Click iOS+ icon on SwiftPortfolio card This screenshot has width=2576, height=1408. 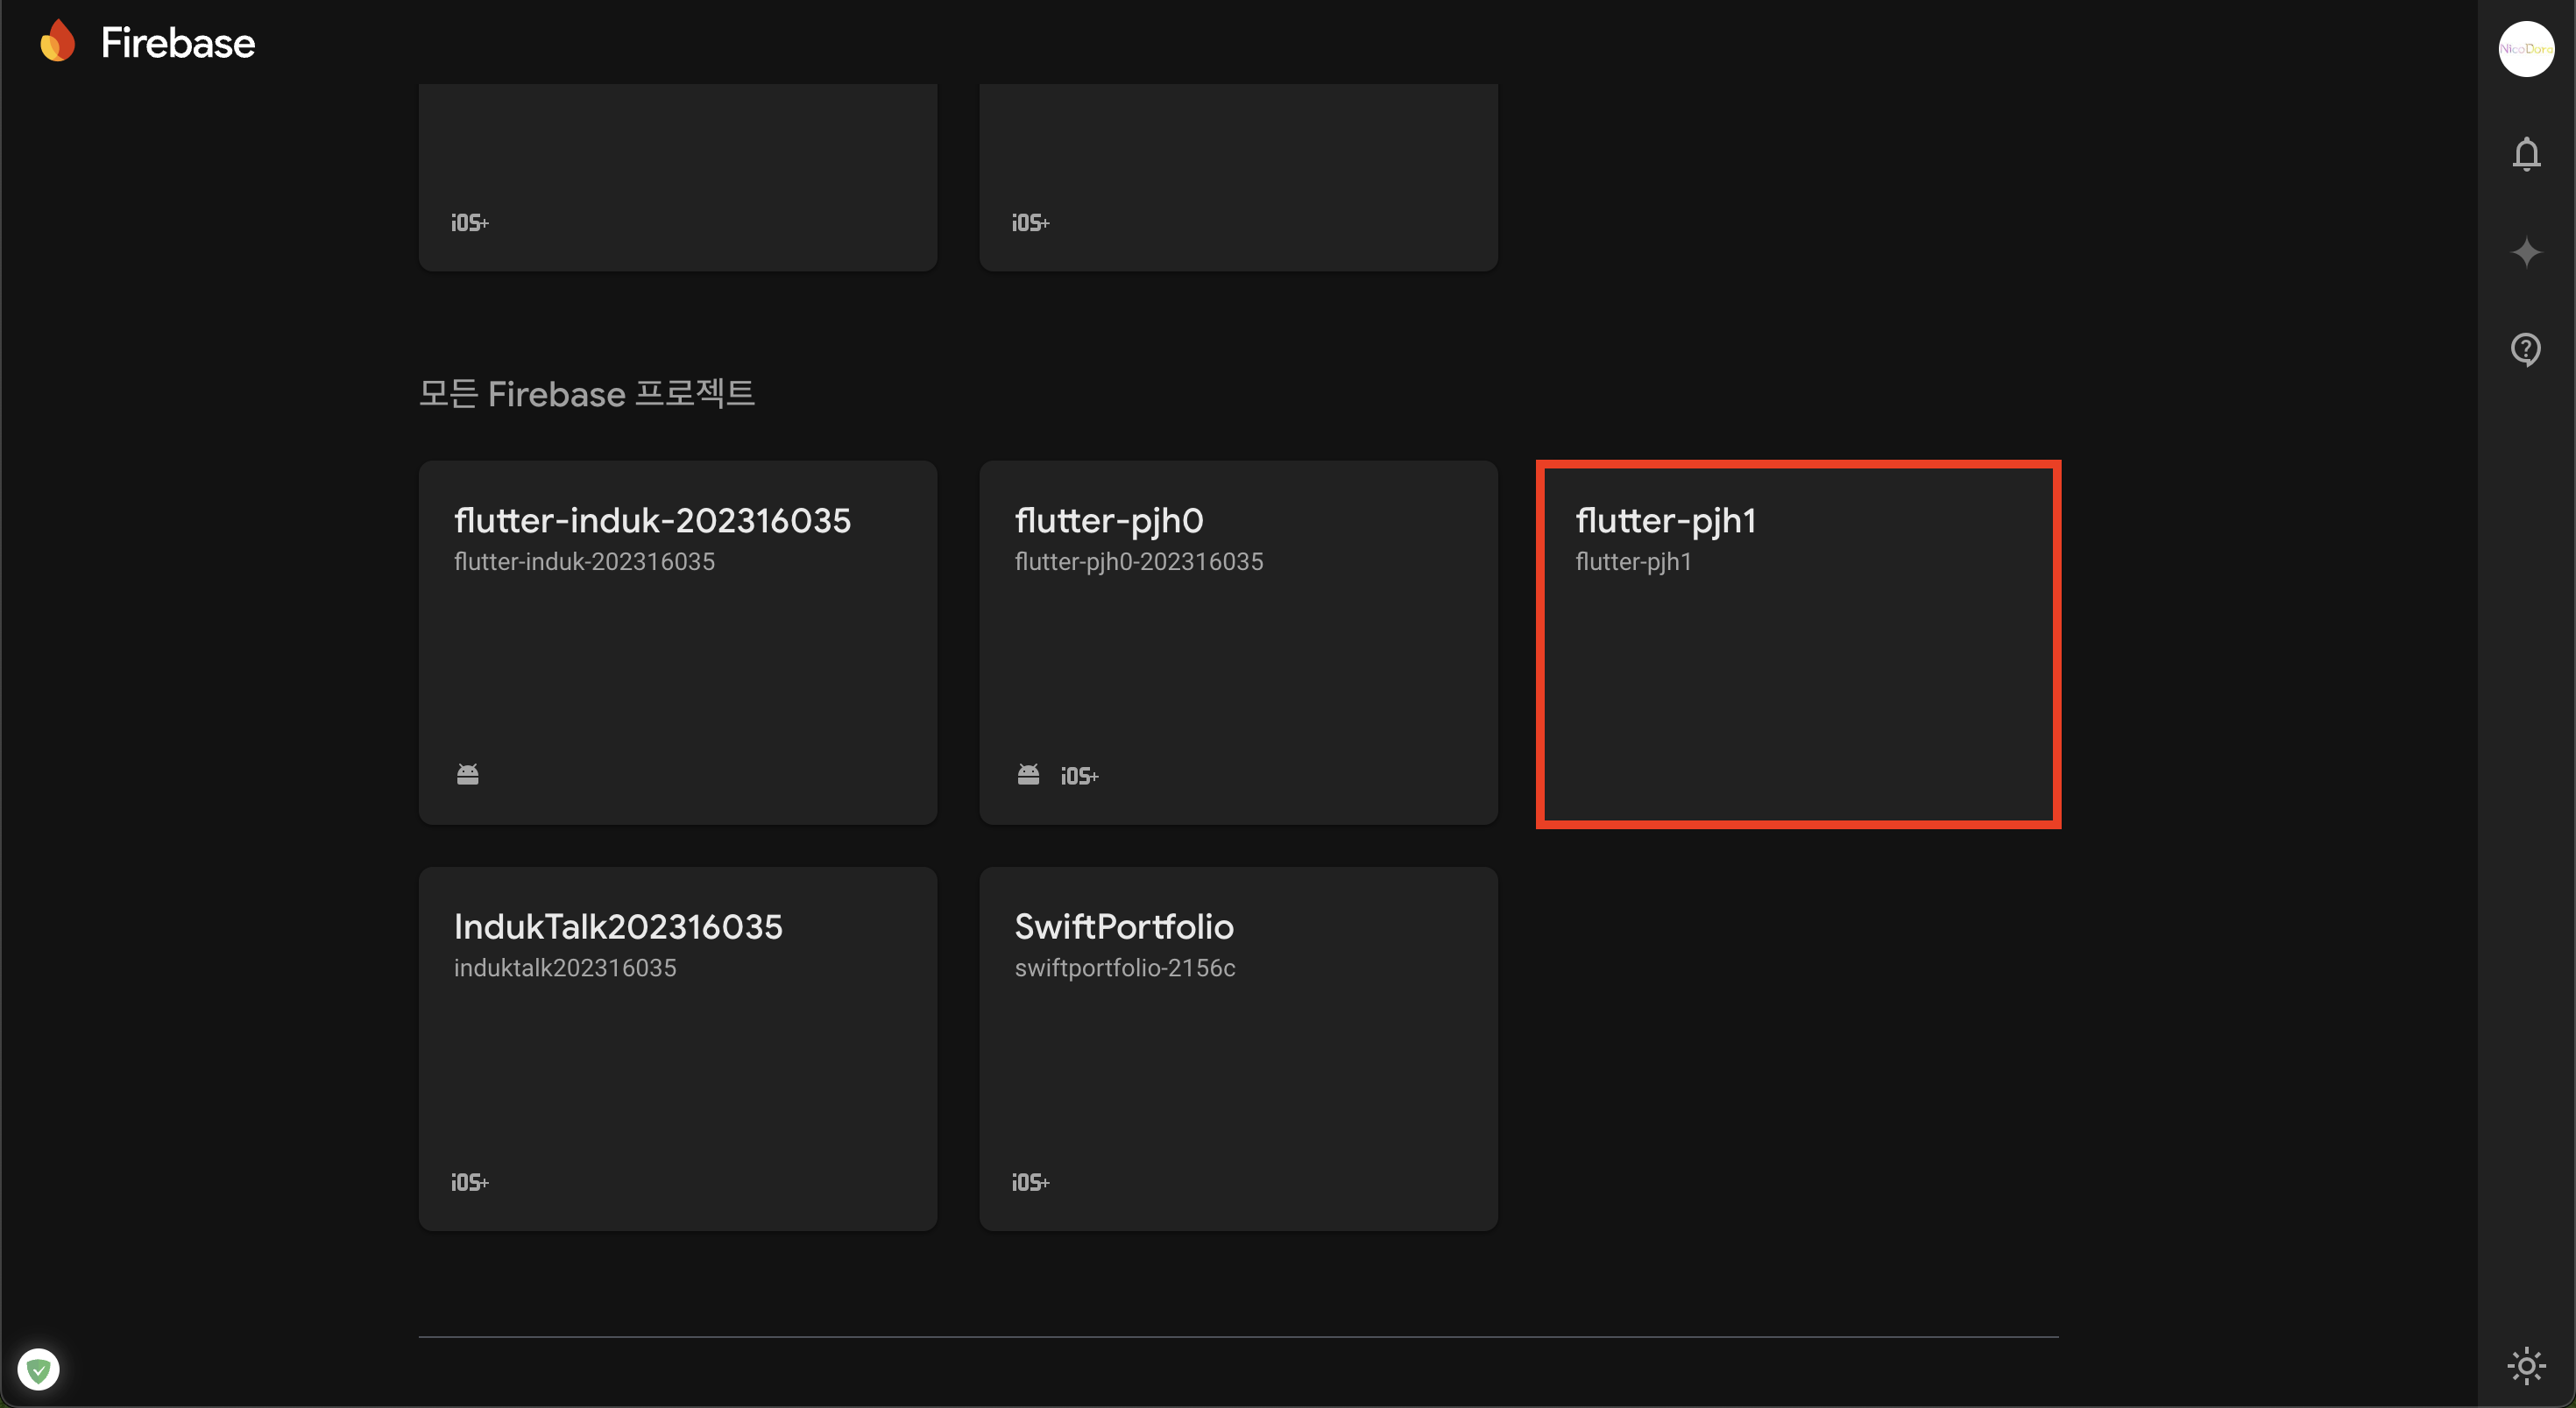(1030, 1182)
